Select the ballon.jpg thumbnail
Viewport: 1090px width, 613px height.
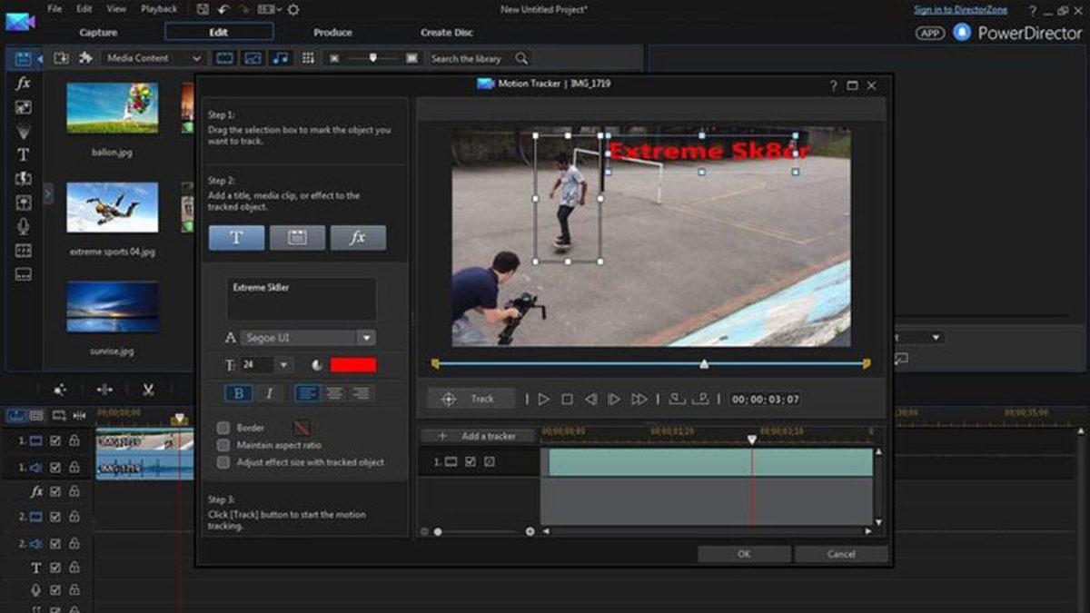[x=112, y=107]
